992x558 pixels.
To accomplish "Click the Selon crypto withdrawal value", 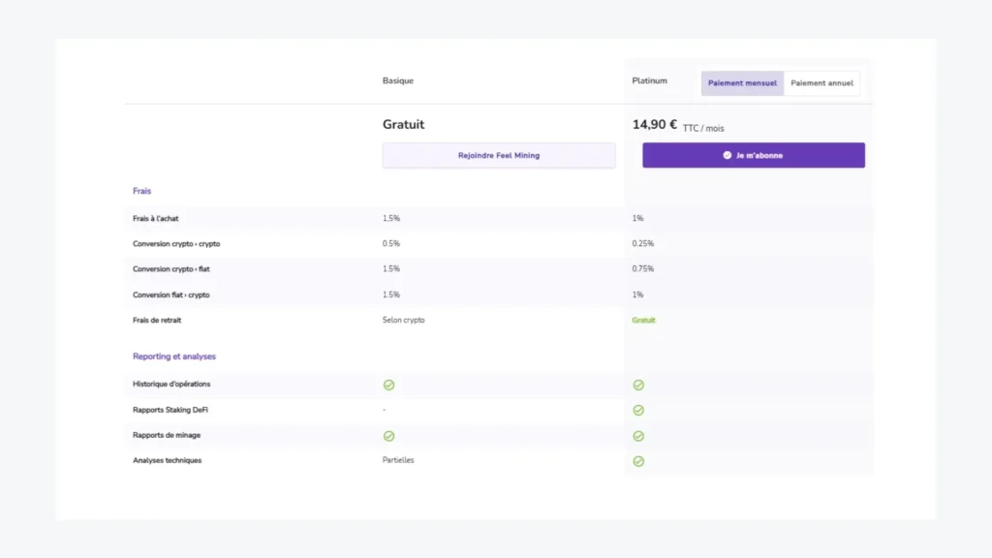I will pos(404,320).
